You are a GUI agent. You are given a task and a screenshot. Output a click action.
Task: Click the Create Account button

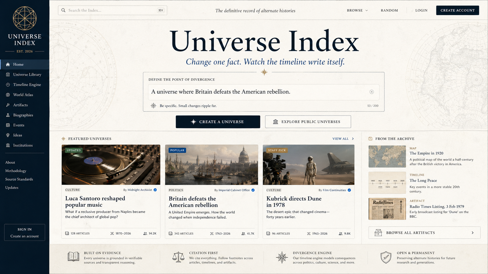[x=457, y=10]
